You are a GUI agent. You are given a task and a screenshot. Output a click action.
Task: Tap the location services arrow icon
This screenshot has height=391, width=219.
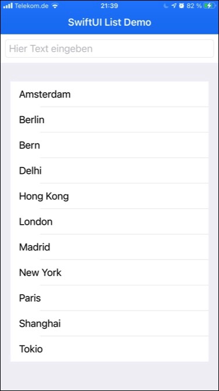click(x=174, y=6)
